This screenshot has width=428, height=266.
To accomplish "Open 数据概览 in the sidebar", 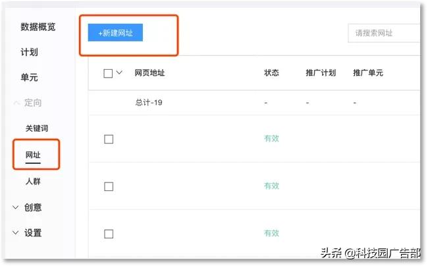I will click(x=38, y=27).
